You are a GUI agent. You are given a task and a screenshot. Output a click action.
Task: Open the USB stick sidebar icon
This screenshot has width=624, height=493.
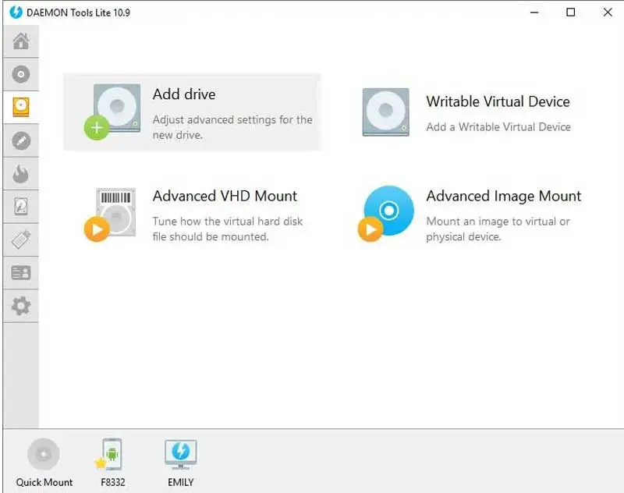click(21, 239)
